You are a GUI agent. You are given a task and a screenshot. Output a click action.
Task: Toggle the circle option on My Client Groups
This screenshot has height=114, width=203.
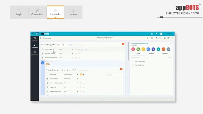coord(76,54)
